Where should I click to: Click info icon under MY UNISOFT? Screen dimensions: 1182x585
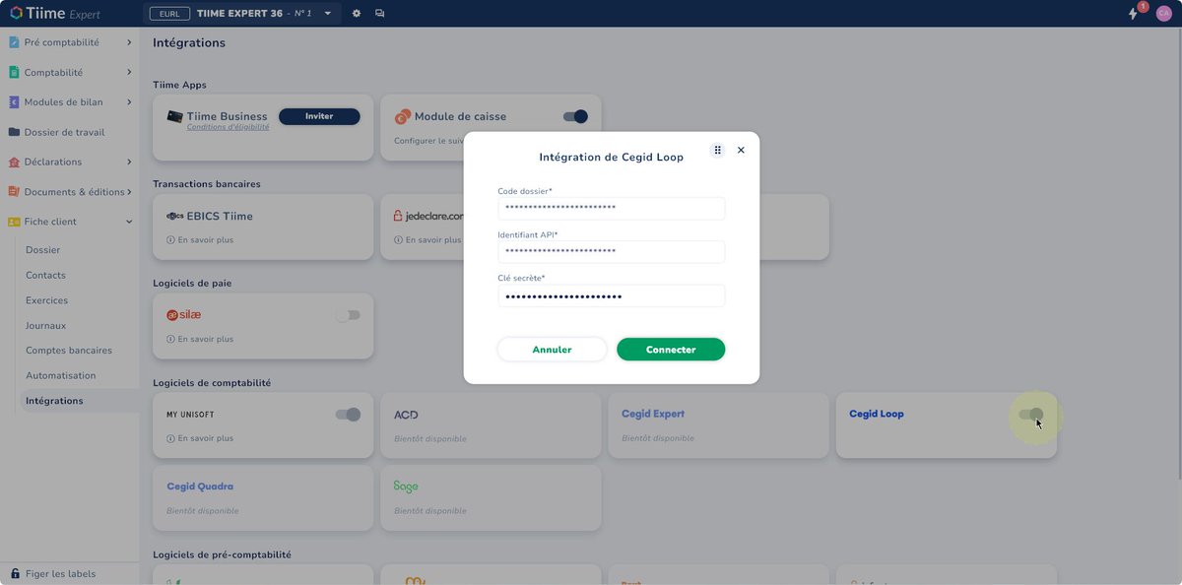pos(170,438)
